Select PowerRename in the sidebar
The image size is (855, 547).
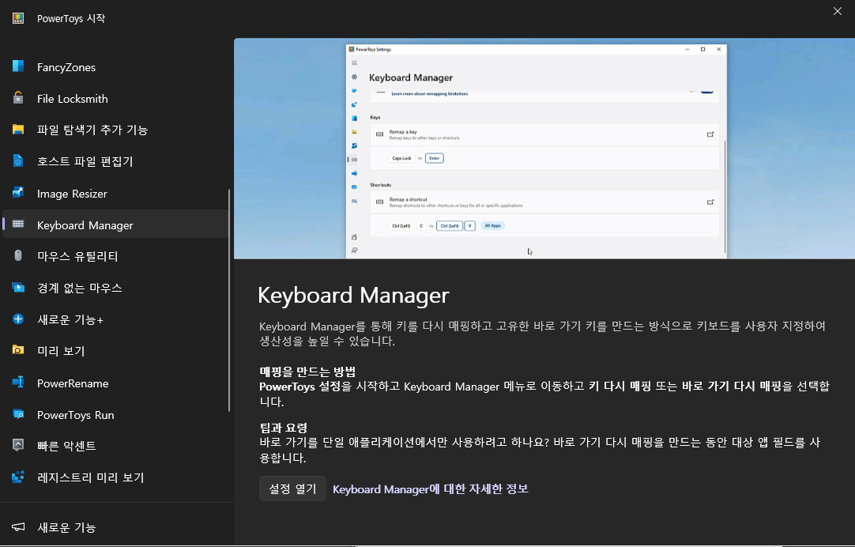[115, 383]
